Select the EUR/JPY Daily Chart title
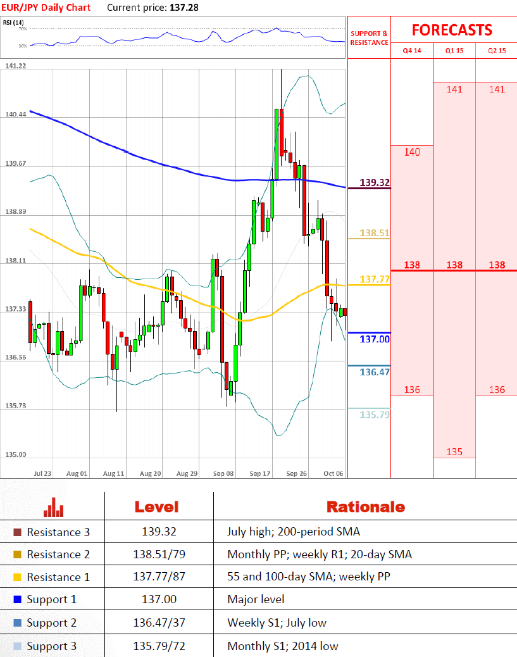 (46, 8)
